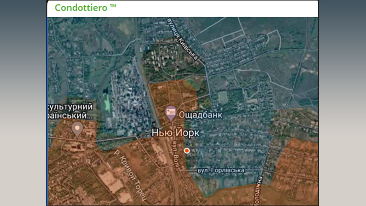Click the Ощадбанк bank pin icon
This screenshot has width=366, height=206.
(171, 112)
